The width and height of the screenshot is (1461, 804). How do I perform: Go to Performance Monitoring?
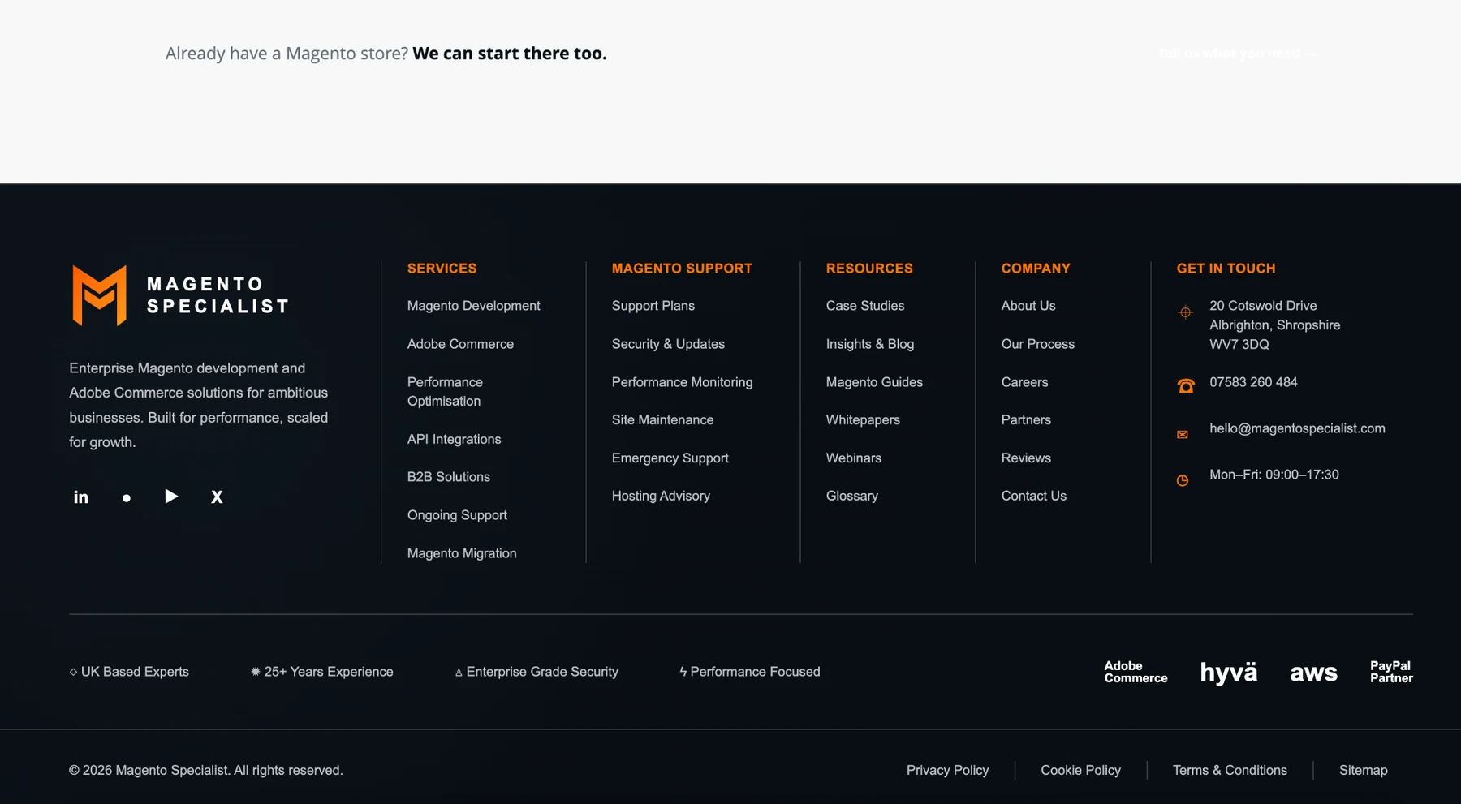(683, 382)
